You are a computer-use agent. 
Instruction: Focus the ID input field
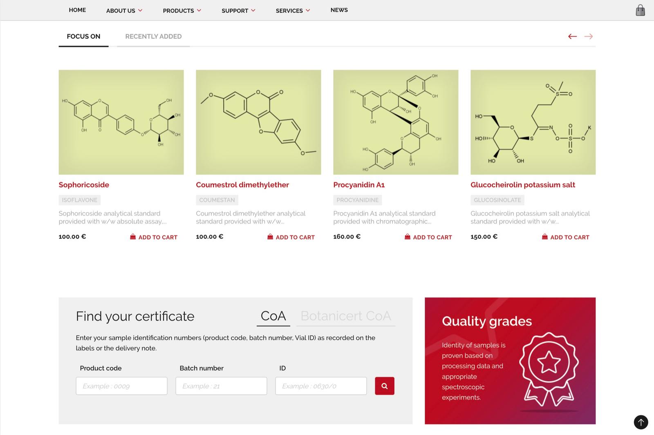point(321,386)
